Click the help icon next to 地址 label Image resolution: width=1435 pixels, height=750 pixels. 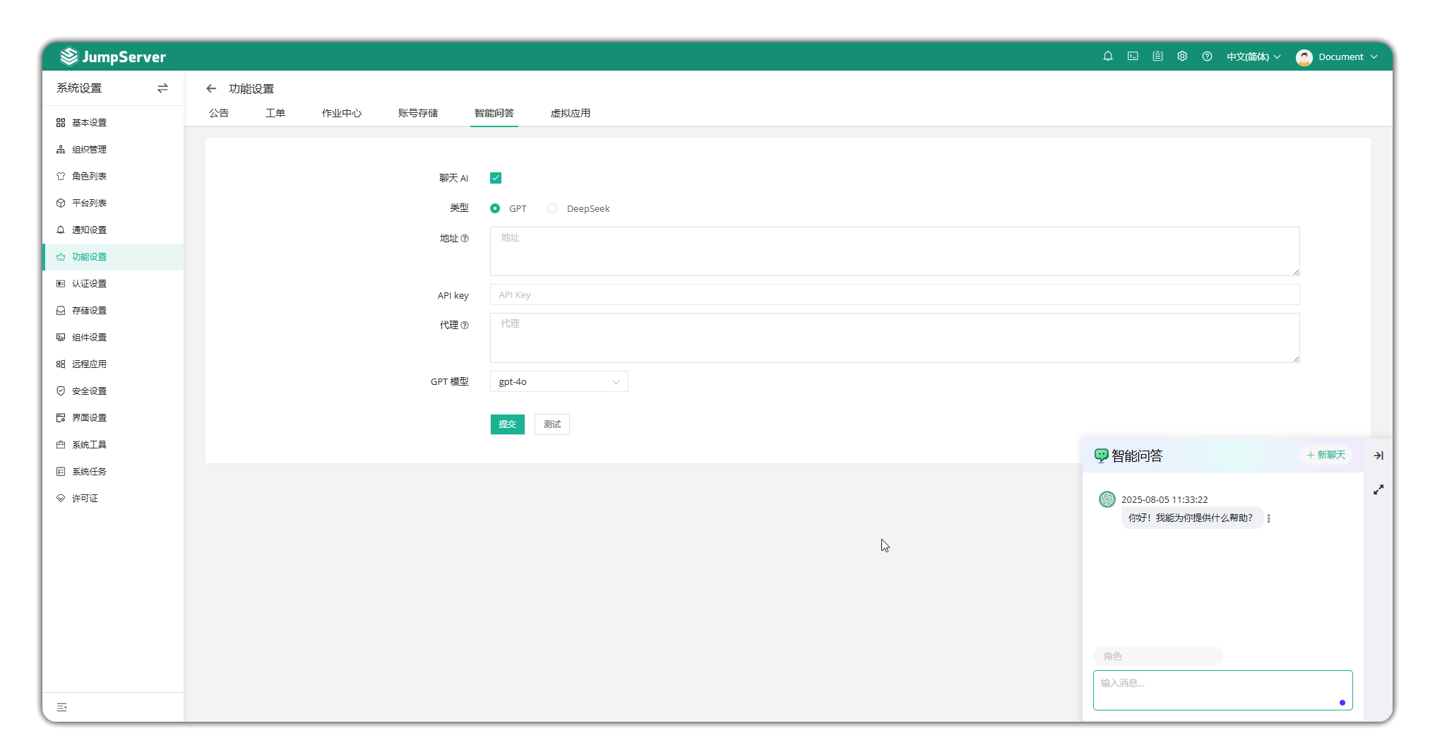[465, 239]
